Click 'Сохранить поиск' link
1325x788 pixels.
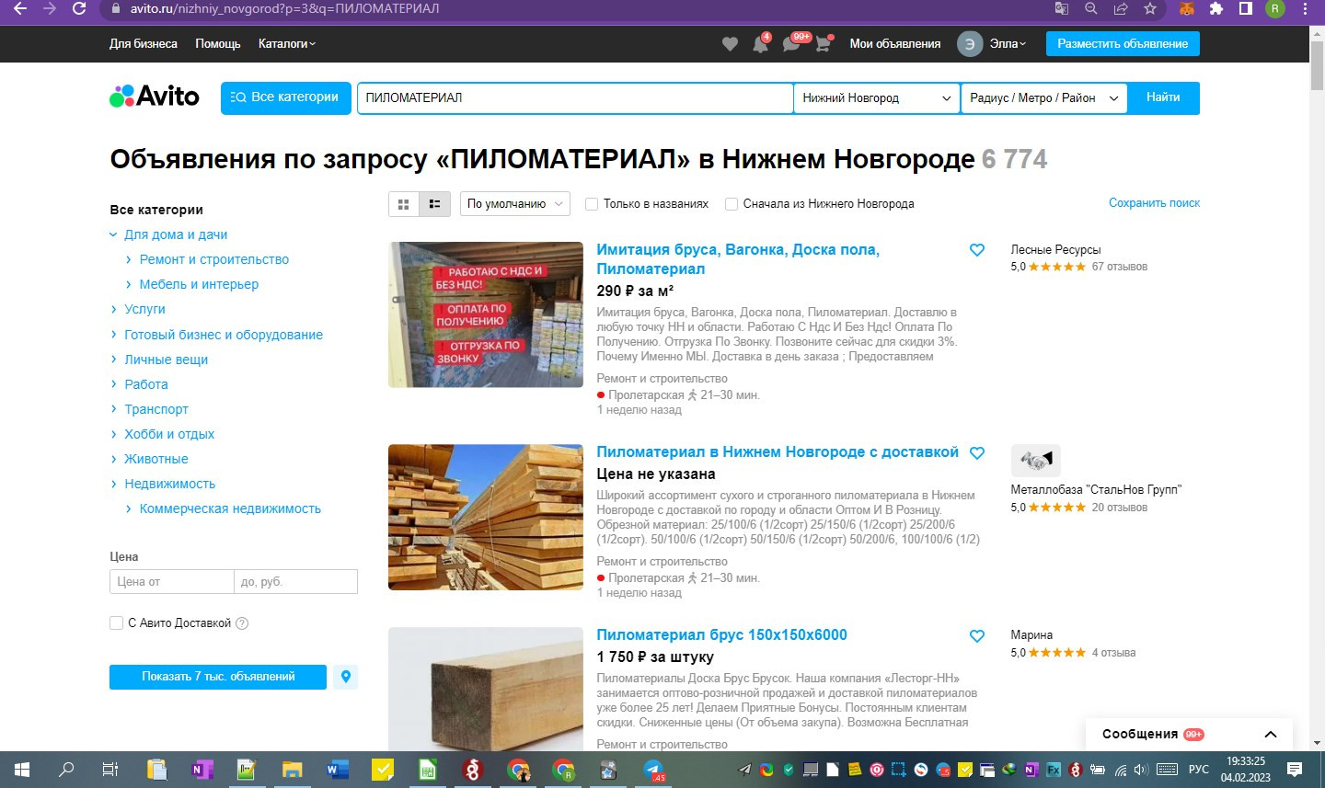tap(1154, 203)
